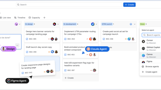Focus the top Search field
The image size is (161, 90).
tap(69, 5)
